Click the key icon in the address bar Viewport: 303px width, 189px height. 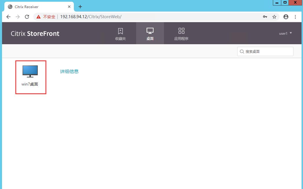[x=265, y=17]
